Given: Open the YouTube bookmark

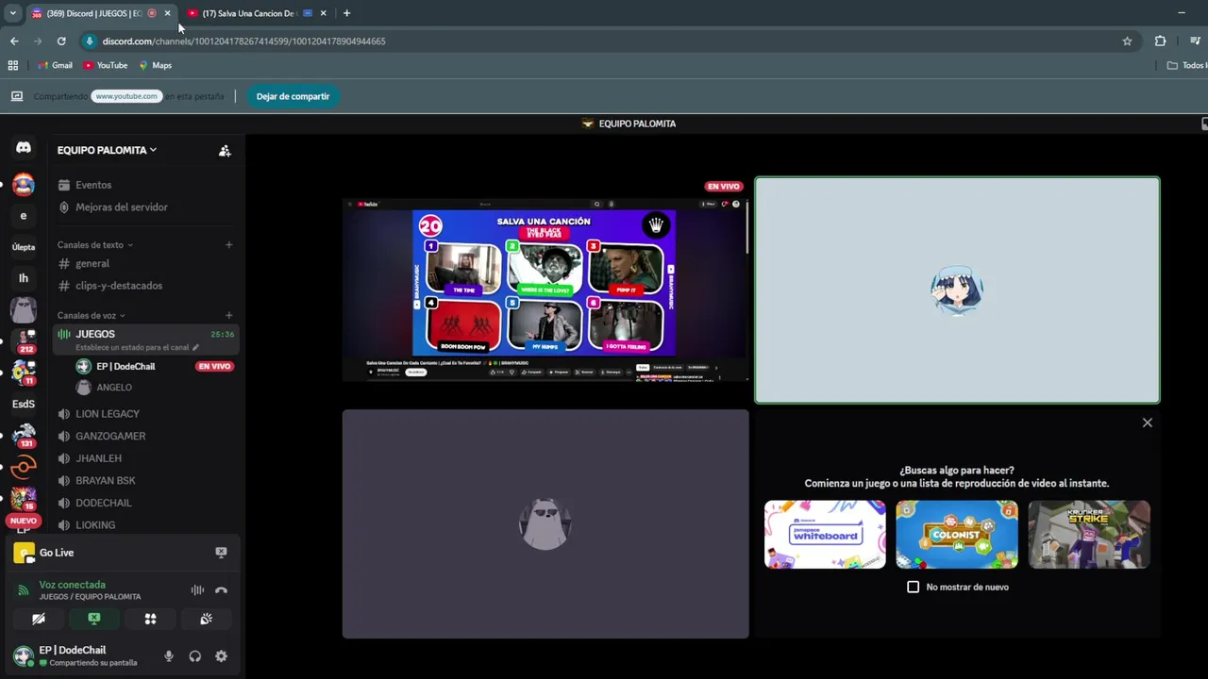Looking at the screenshot, I should [105, 65].
